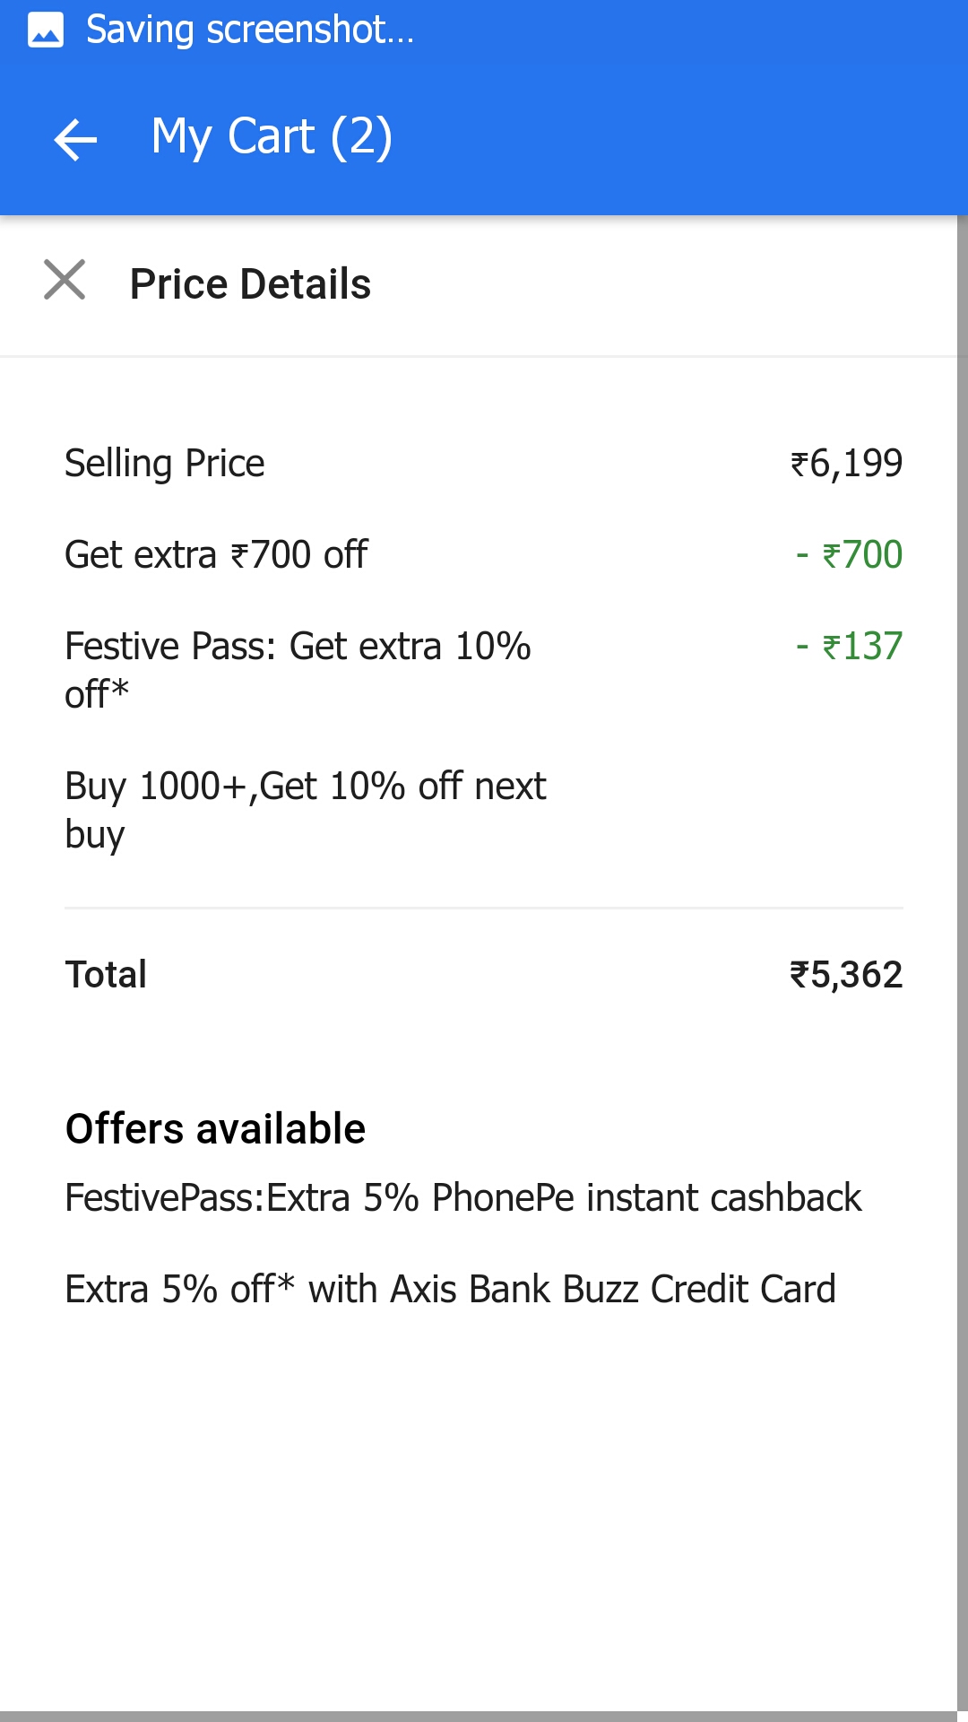Tap the My Cart (2) title

272,137
